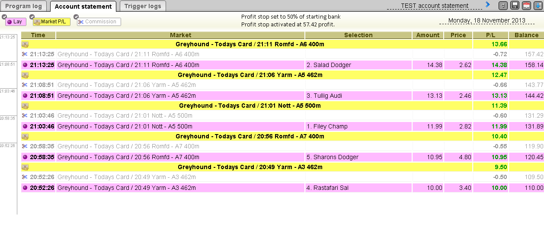Click the red calendar icon
Viewport: 544px width, 250px height.
[x=526, y=6]
